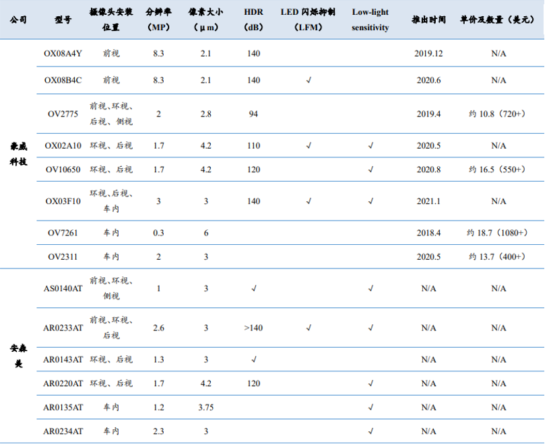The image size is (547, 446).
Task: Select the AR0233AT model cell
Action: click(63, 328)
